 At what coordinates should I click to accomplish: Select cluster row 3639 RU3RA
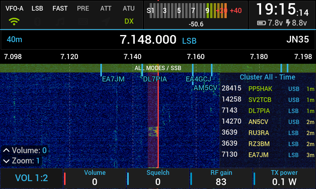[268, 133]
